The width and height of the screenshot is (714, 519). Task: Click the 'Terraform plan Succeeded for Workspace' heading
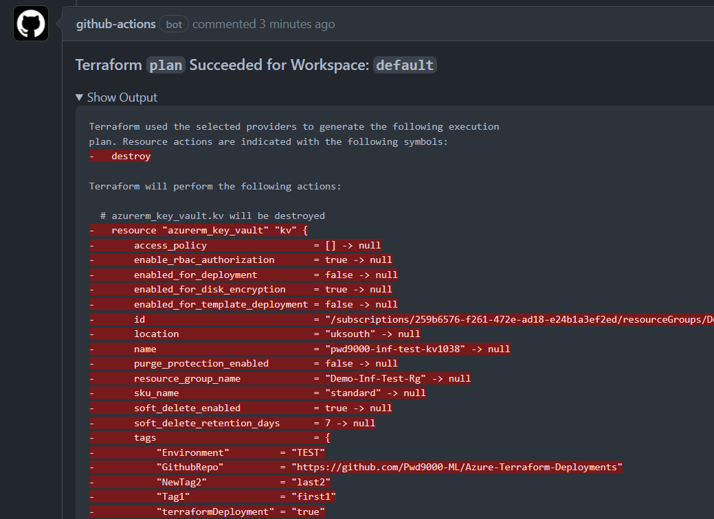point(256,65)
